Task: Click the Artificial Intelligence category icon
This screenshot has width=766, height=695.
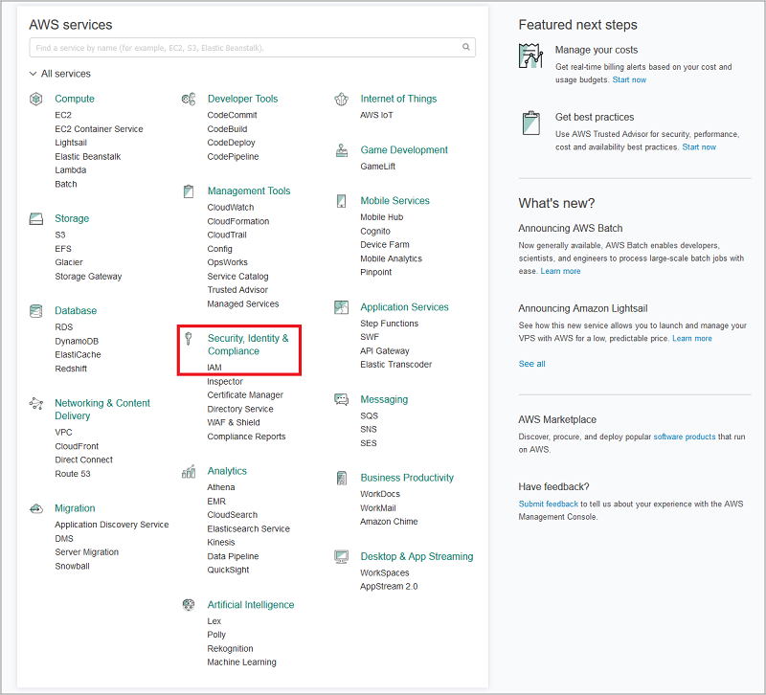Action: coord(188,604)
